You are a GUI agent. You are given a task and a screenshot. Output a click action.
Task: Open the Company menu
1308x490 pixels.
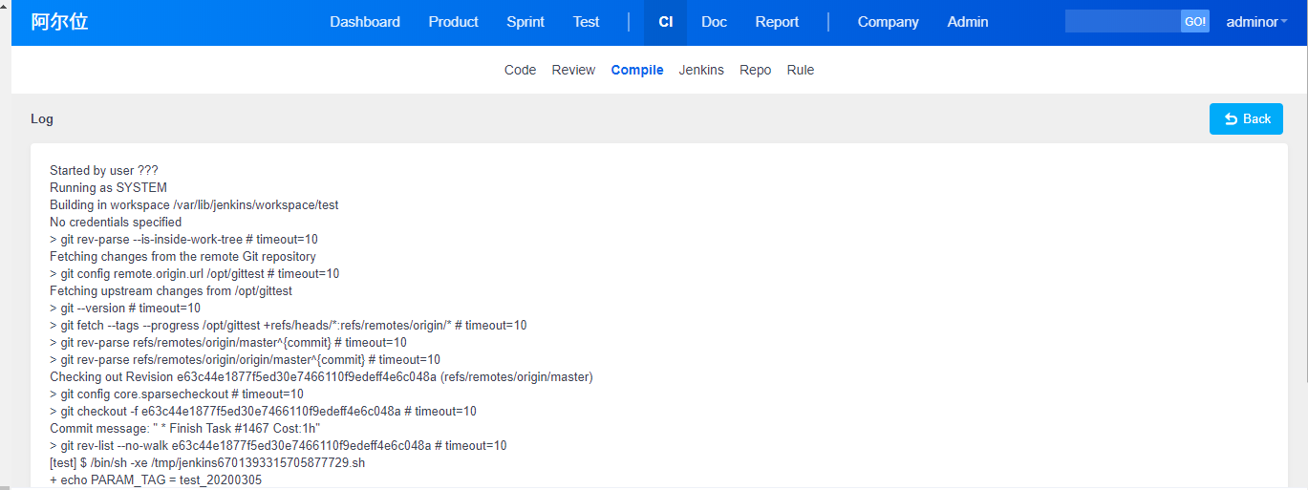click(888, 22)
